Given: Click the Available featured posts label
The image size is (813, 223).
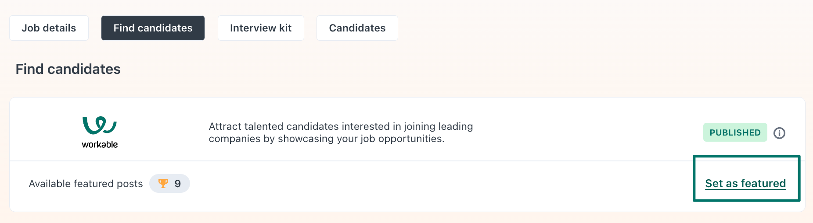Looking at the screenshot, I should 86,184.
